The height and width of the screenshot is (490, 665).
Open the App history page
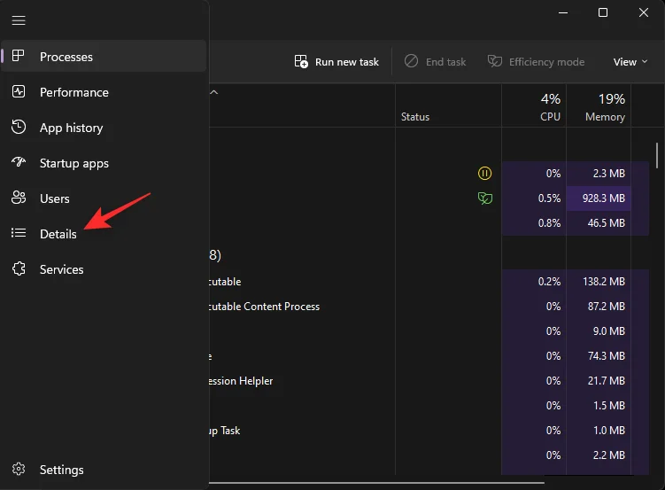point(71,128)
